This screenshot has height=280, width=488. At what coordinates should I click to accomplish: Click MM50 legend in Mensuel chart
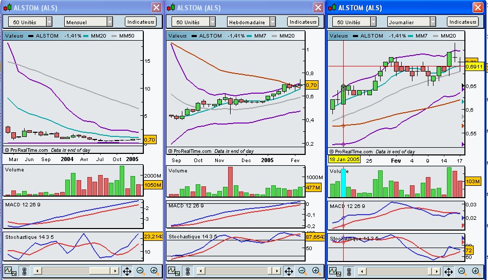(x=127, y=36)
